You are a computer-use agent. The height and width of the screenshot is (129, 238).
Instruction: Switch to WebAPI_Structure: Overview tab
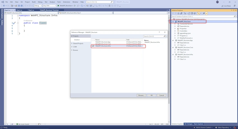[x=49, y=10]
